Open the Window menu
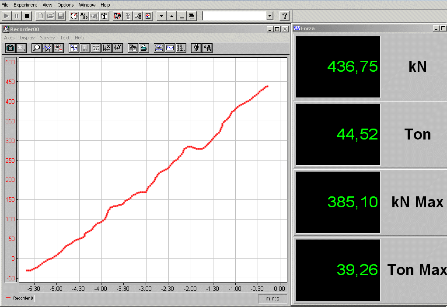 87,5
